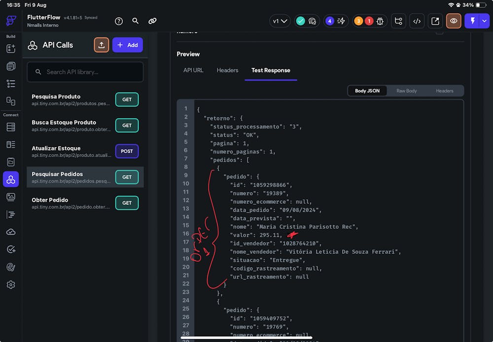493x342 pixels.
Task: Open the Theme Settings palette icon
Action: click(11, 267)
